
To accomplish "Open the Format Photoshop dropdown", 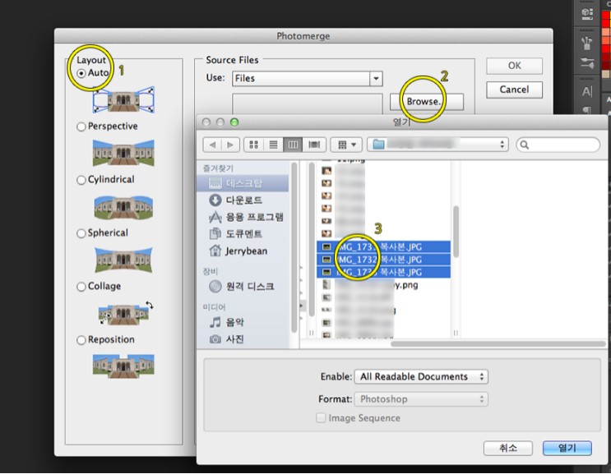I will (421, 399).
